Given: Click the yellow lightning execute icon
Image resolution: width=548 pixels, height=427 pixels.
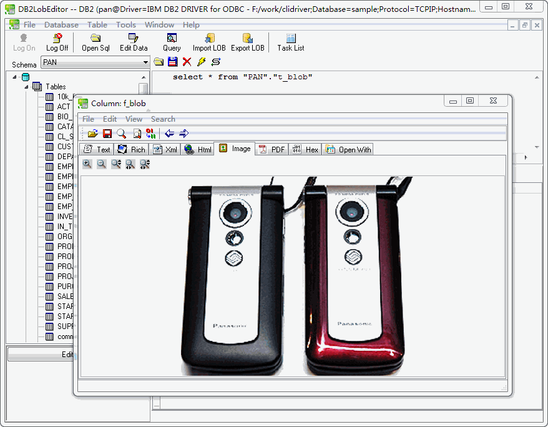Looking at the screenshot, I should [202, 62].
